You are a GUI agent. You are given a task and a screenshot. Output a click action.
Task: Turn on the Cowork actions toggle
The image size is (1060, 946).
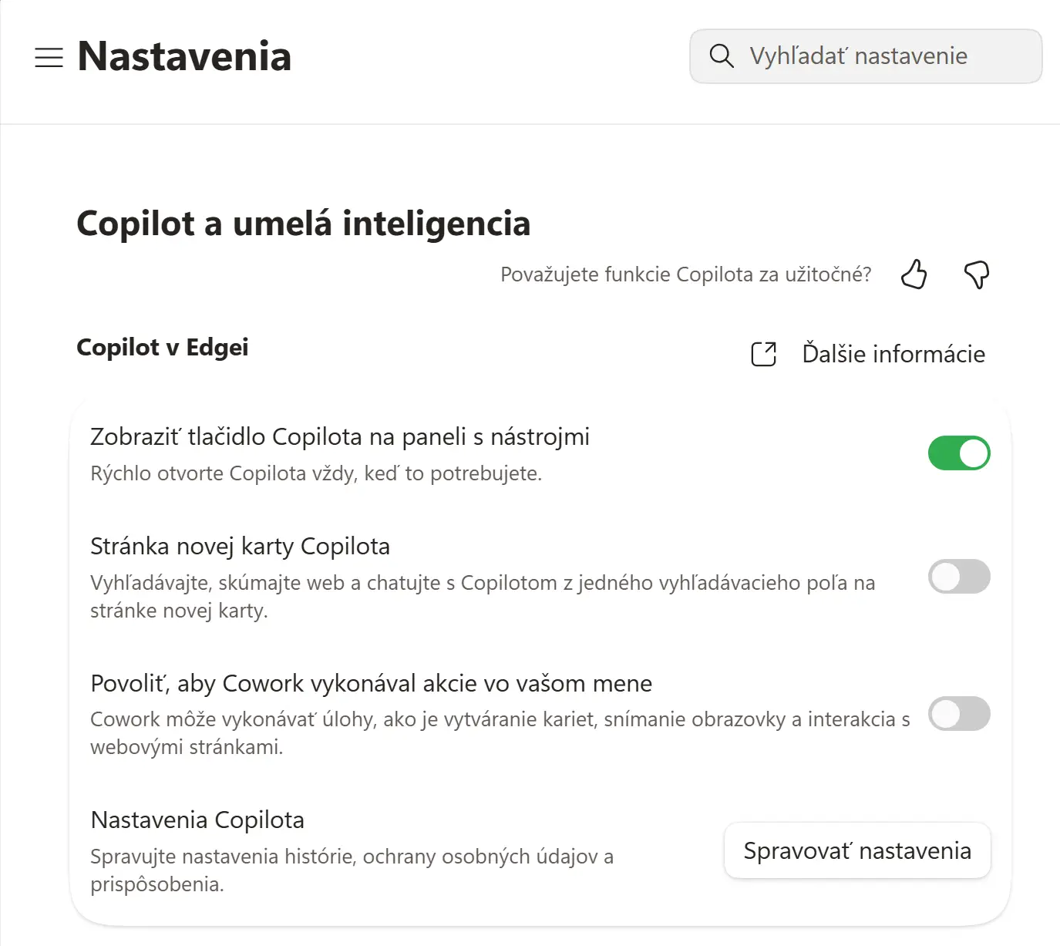pos(959,714)
